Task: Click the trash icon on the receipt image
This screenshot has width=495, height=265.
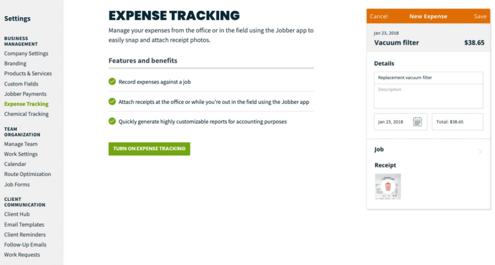Action: tap(388, 186)
